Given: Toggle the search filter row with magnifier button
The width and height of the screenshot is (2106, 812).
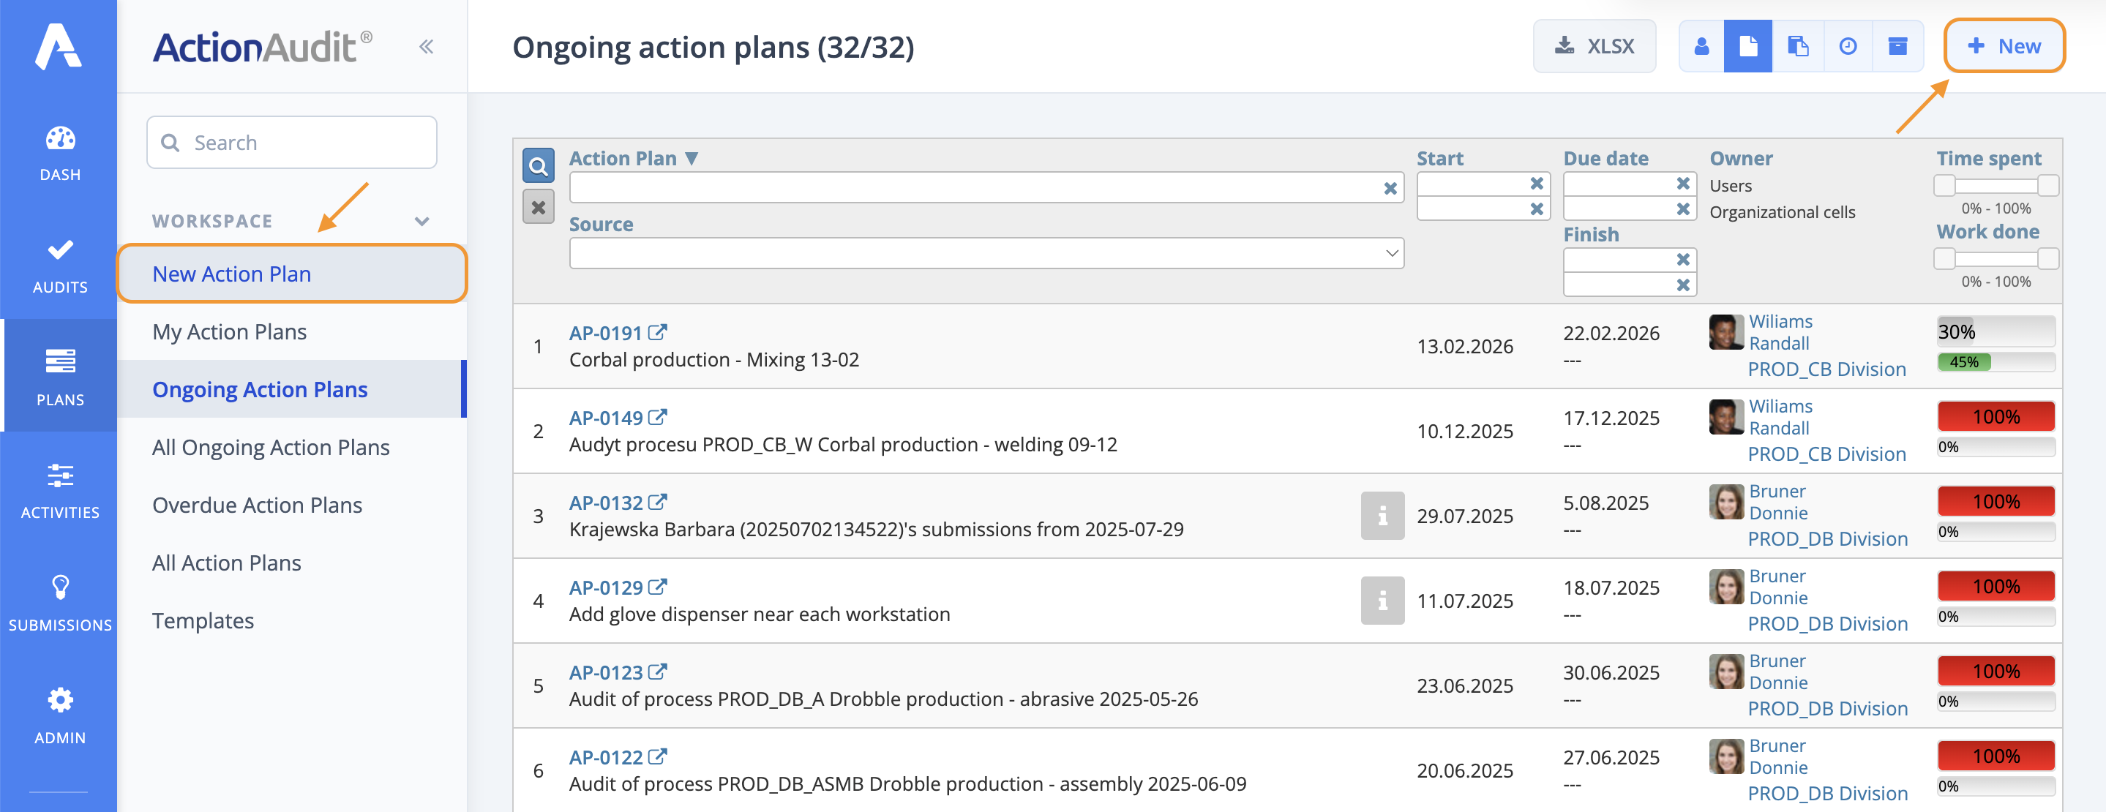Looking at the screenshot, I should coord(539,166).
